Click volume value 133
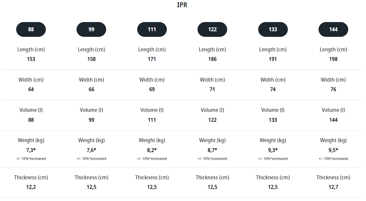 [273, 120]
